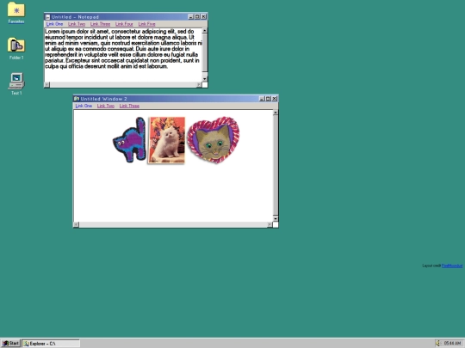465x348 pixels.
Task: Click Notepad vertical scrollbar down arrow
Action: [205, 79]
